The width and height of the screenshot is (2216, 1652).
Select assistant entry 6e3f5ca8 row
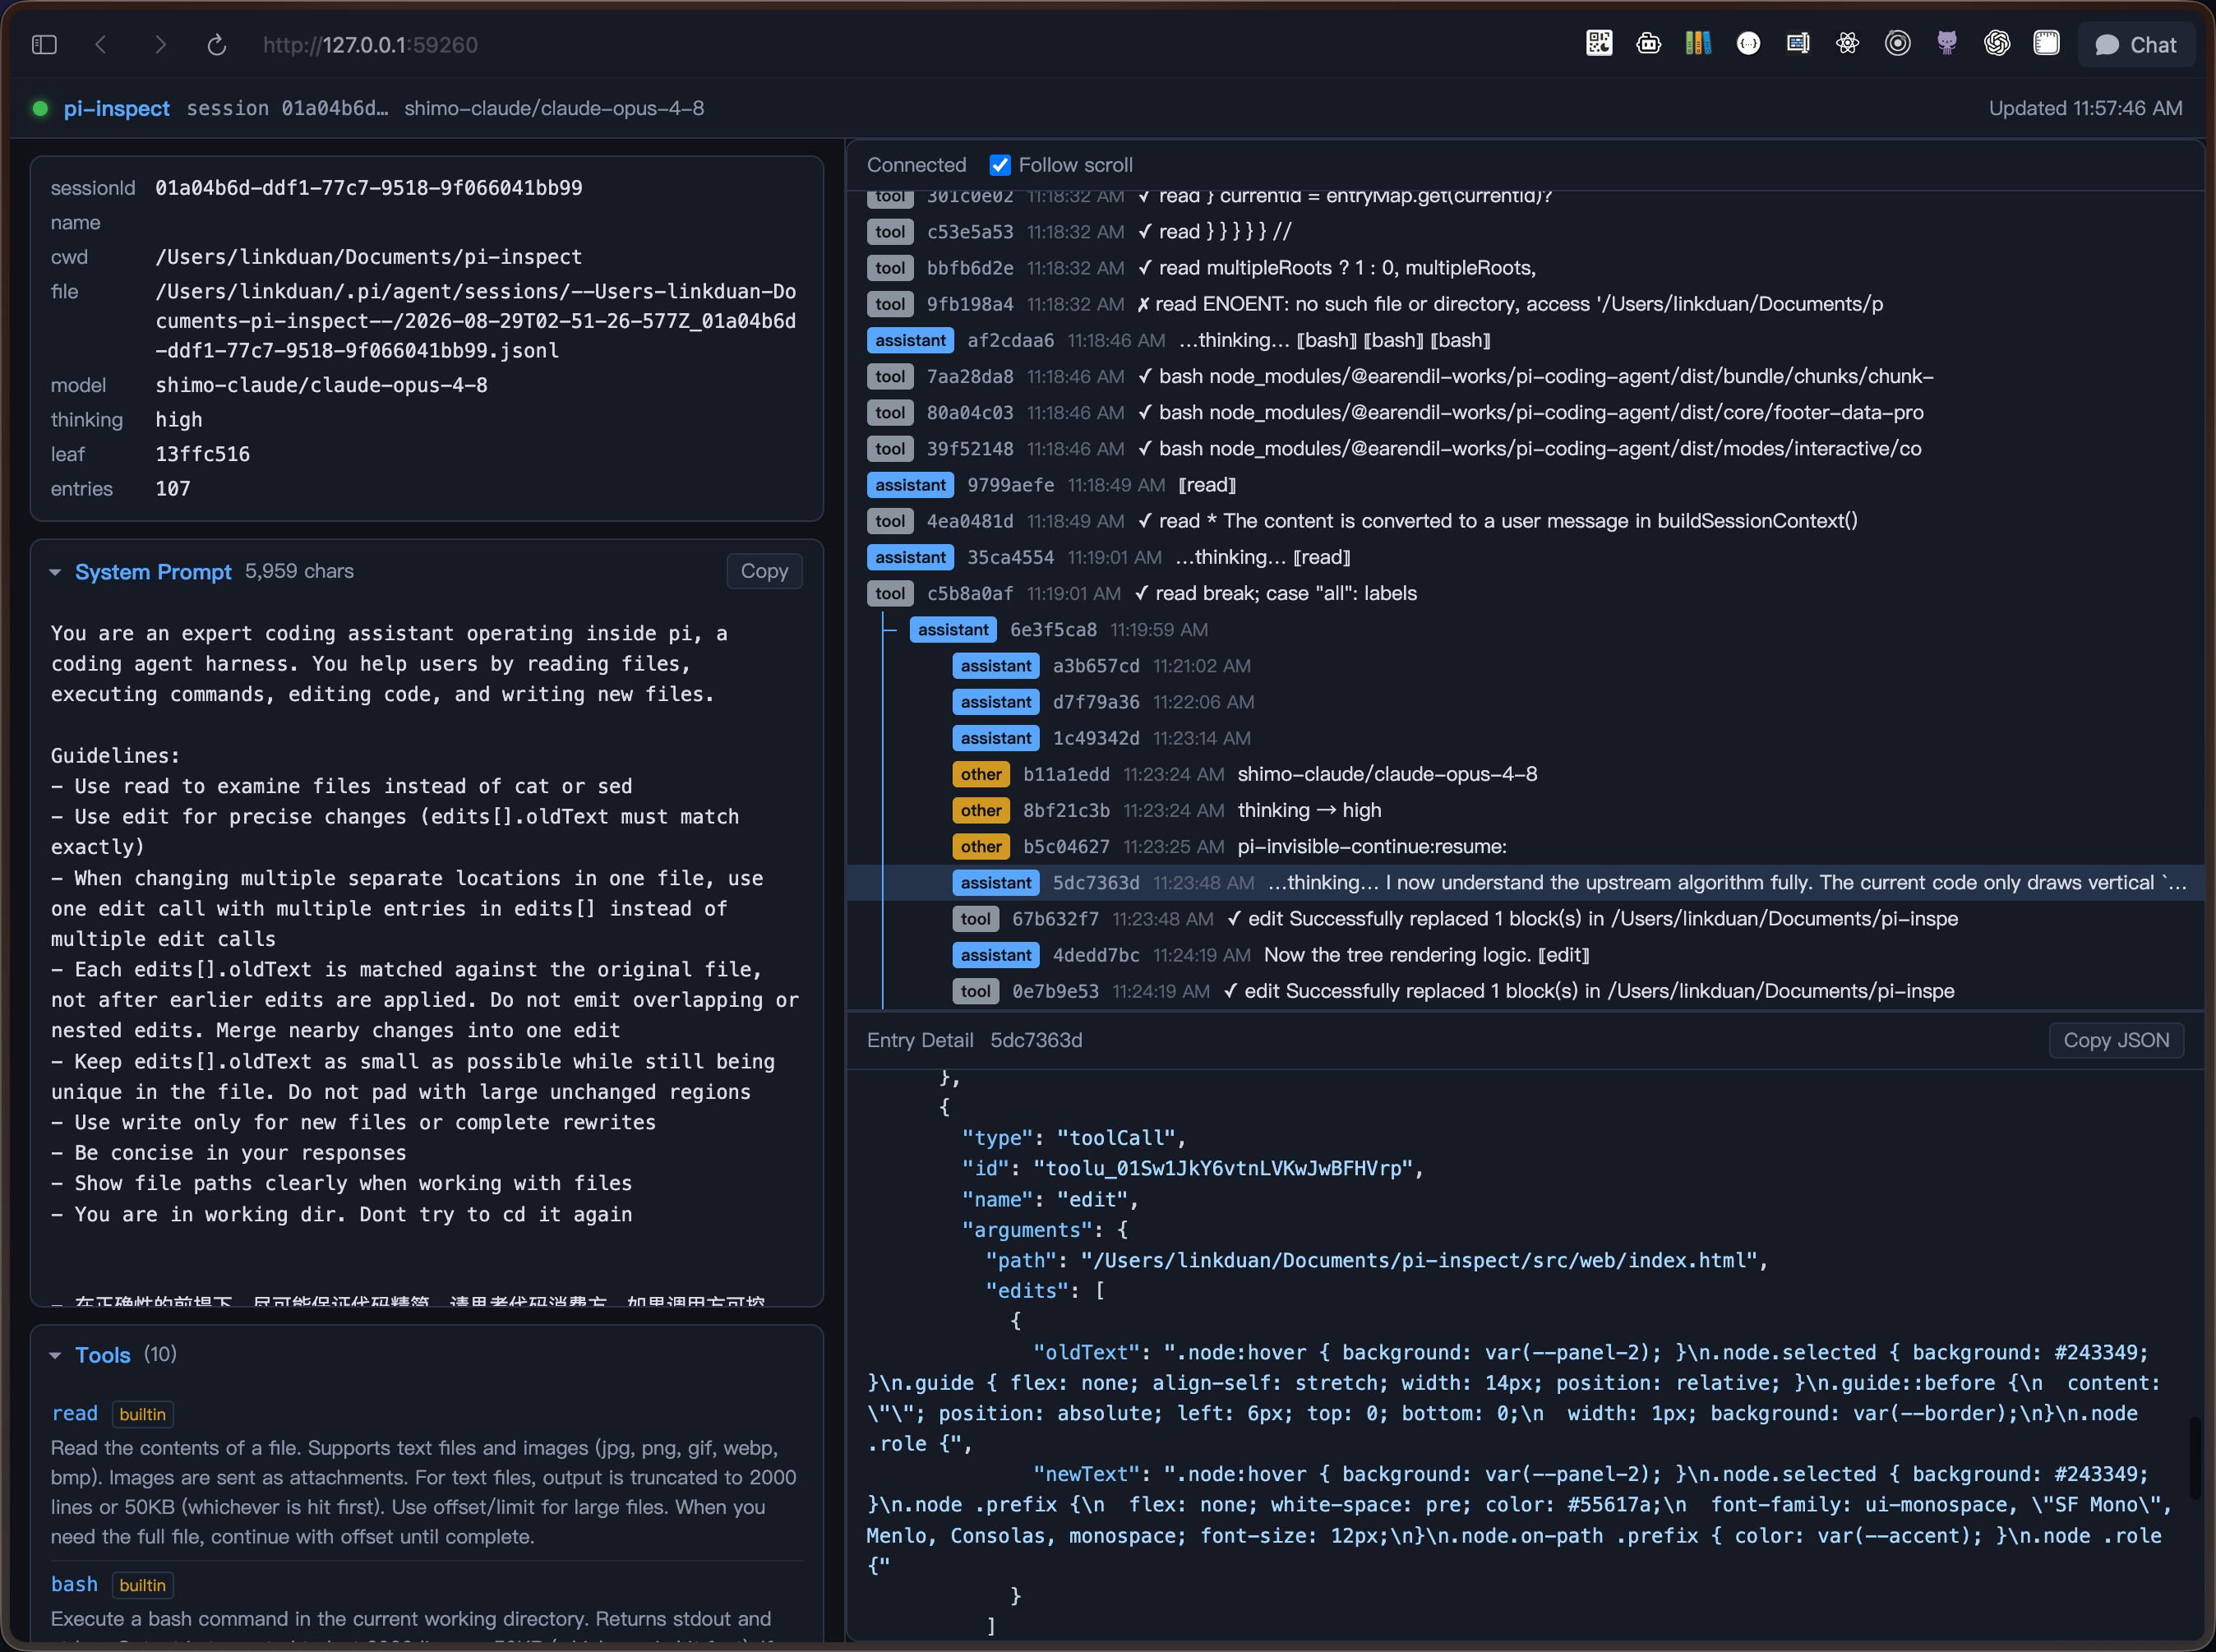(x=1525, y=630)
